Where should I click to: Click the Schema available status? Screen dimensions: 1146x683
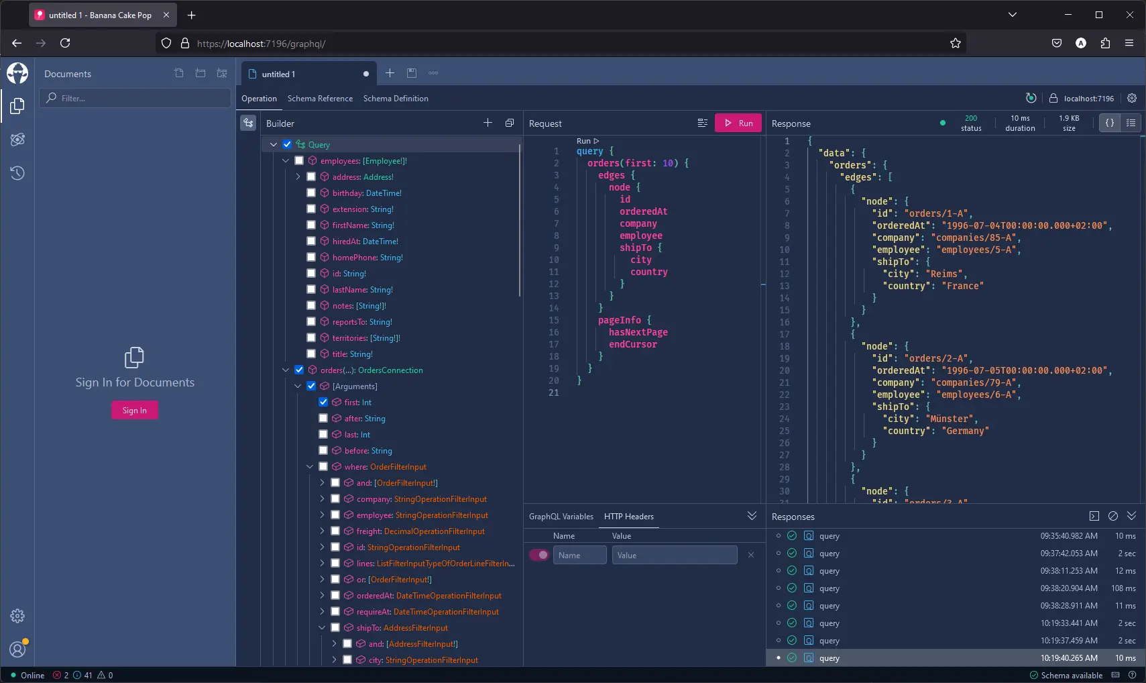click(1066, 675)
